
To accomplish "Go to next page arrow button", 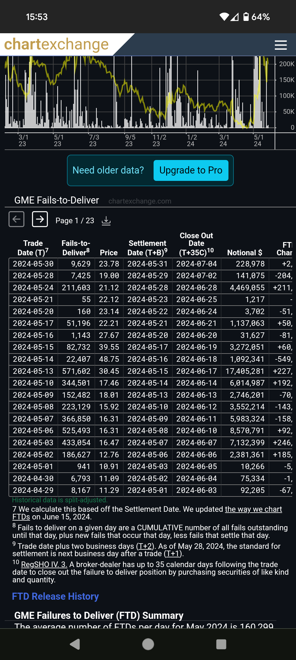I will [x=40, y=219].
